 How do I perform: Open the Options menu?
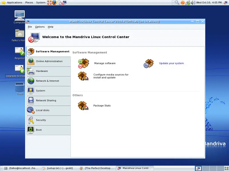[x=40, y=27]
